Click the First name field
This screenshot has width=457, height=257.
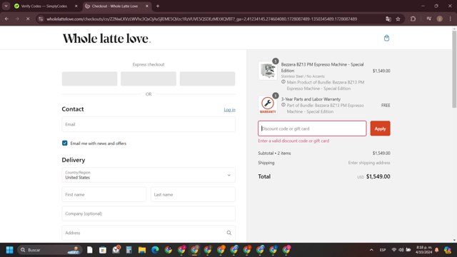coord(104,194)
